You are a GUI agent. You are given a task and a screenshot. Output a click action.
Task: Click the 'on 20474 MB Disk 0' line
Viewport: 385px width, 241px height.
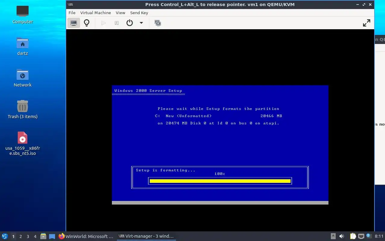click(218, 123)
